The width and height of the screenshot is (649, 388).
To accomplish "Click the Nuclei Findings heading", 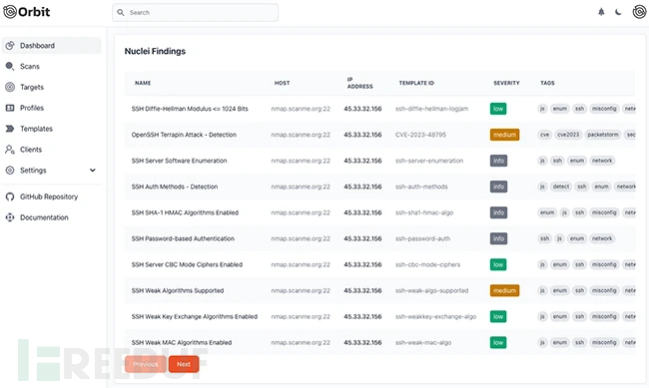I will pos(155,51).
